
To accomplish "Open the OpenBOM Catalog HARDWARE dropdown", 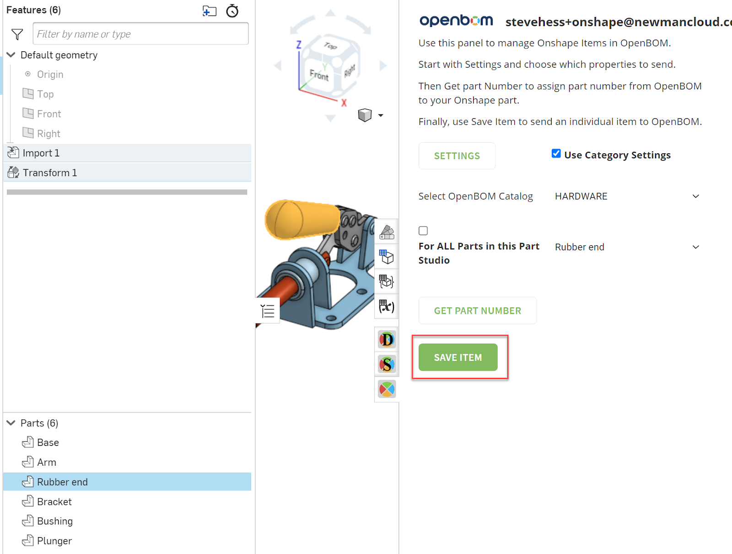I will 627,196.
